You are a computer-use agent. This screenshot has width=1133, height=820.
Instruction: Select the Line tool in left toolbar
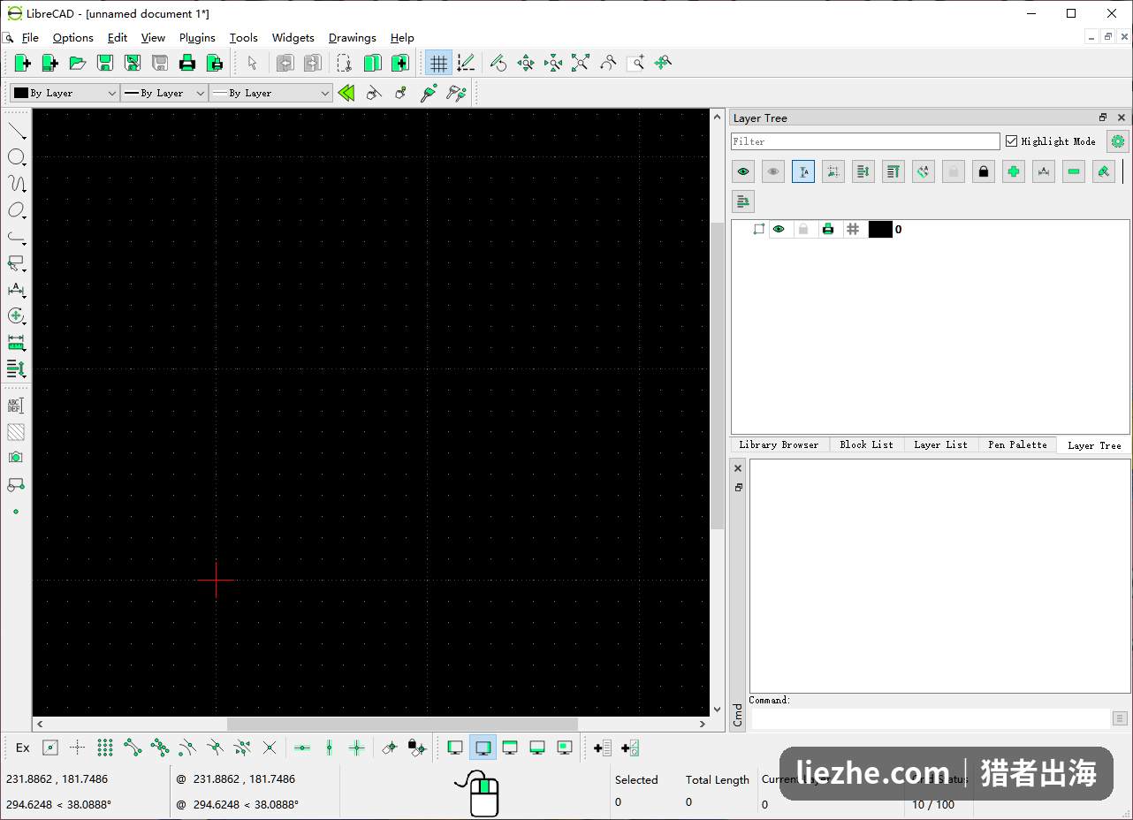pos(16,131)
